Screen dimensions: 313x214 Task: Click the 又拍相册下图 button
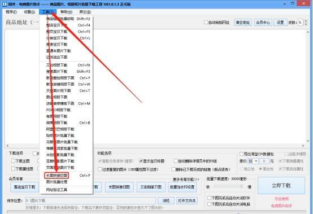(x=151, y=187)
